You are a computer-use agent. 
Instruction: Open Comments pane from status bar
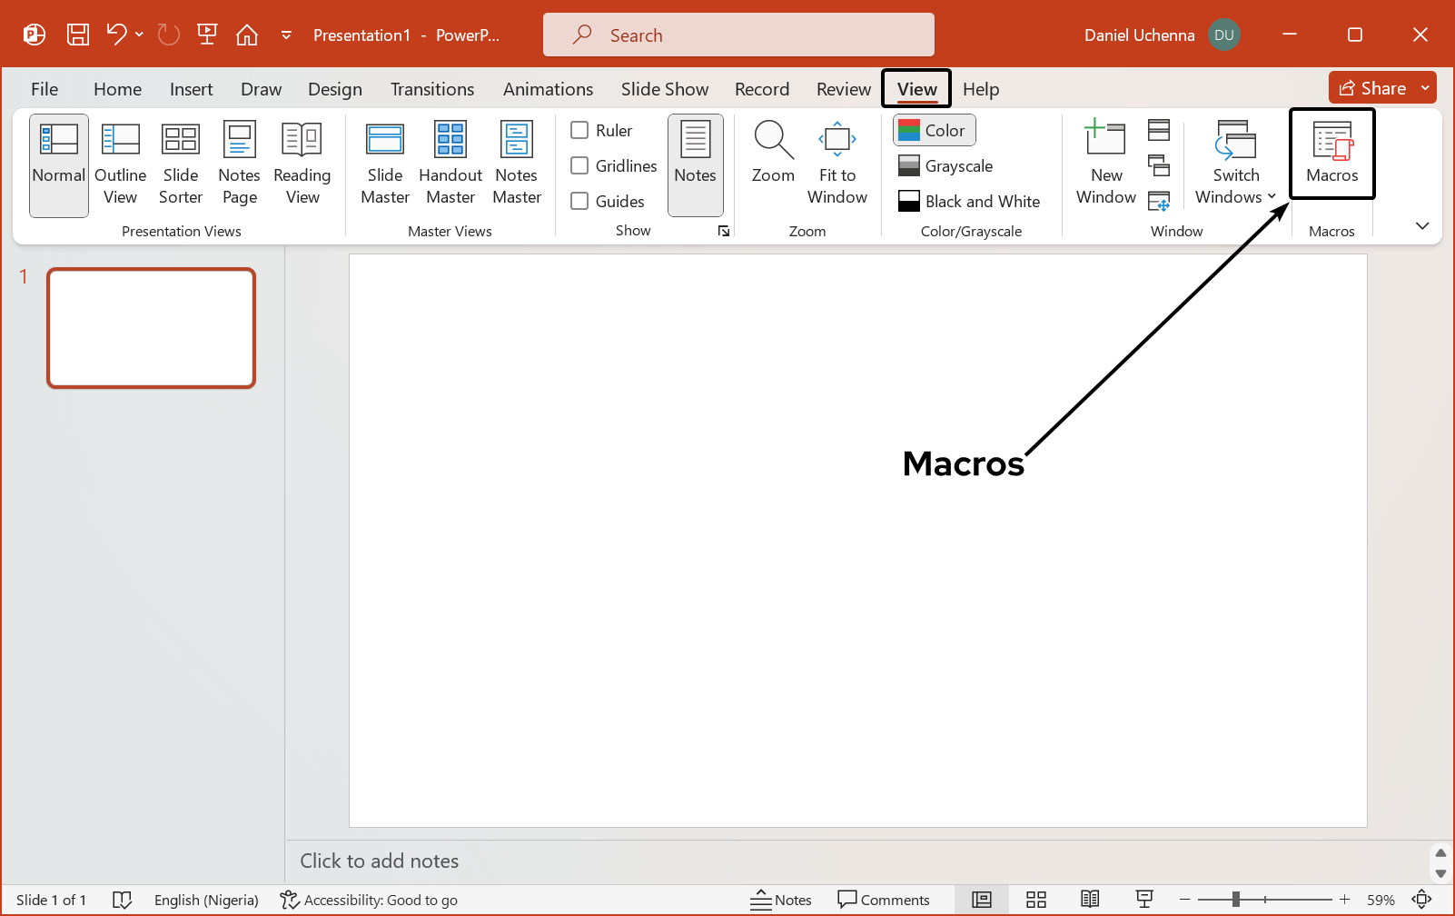tap(884, 900)
